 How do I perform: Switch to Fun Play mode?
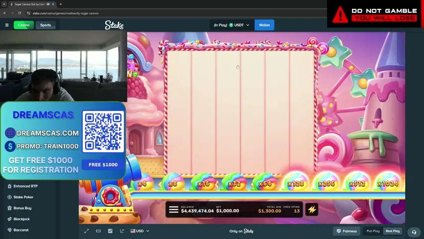(373, 231)
